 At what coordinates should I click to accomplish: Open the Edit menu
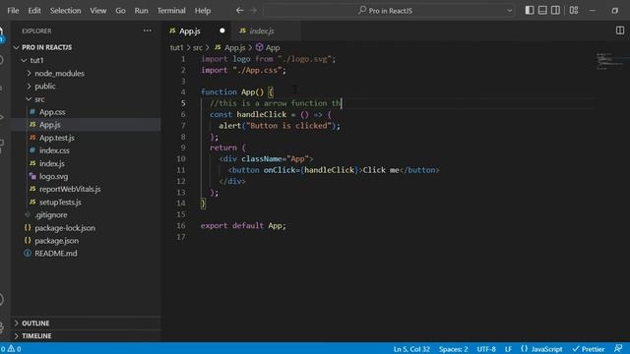coord(34,11)
